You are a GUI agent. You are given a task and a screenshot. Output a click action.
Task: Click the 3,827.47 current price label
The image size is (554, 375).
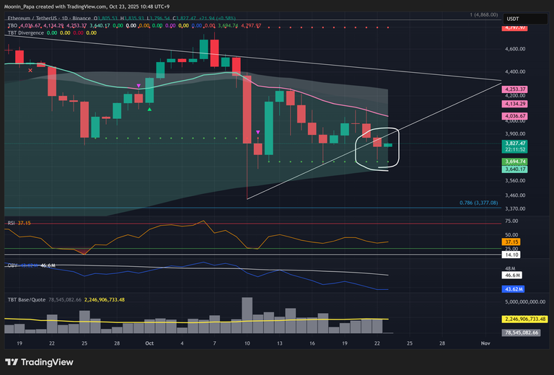pos(516,144)
